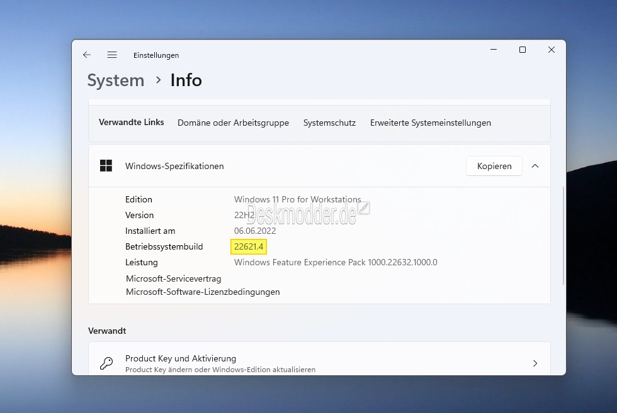
Task: Open the hamburger navigation menu
Action: pos(112,55)
